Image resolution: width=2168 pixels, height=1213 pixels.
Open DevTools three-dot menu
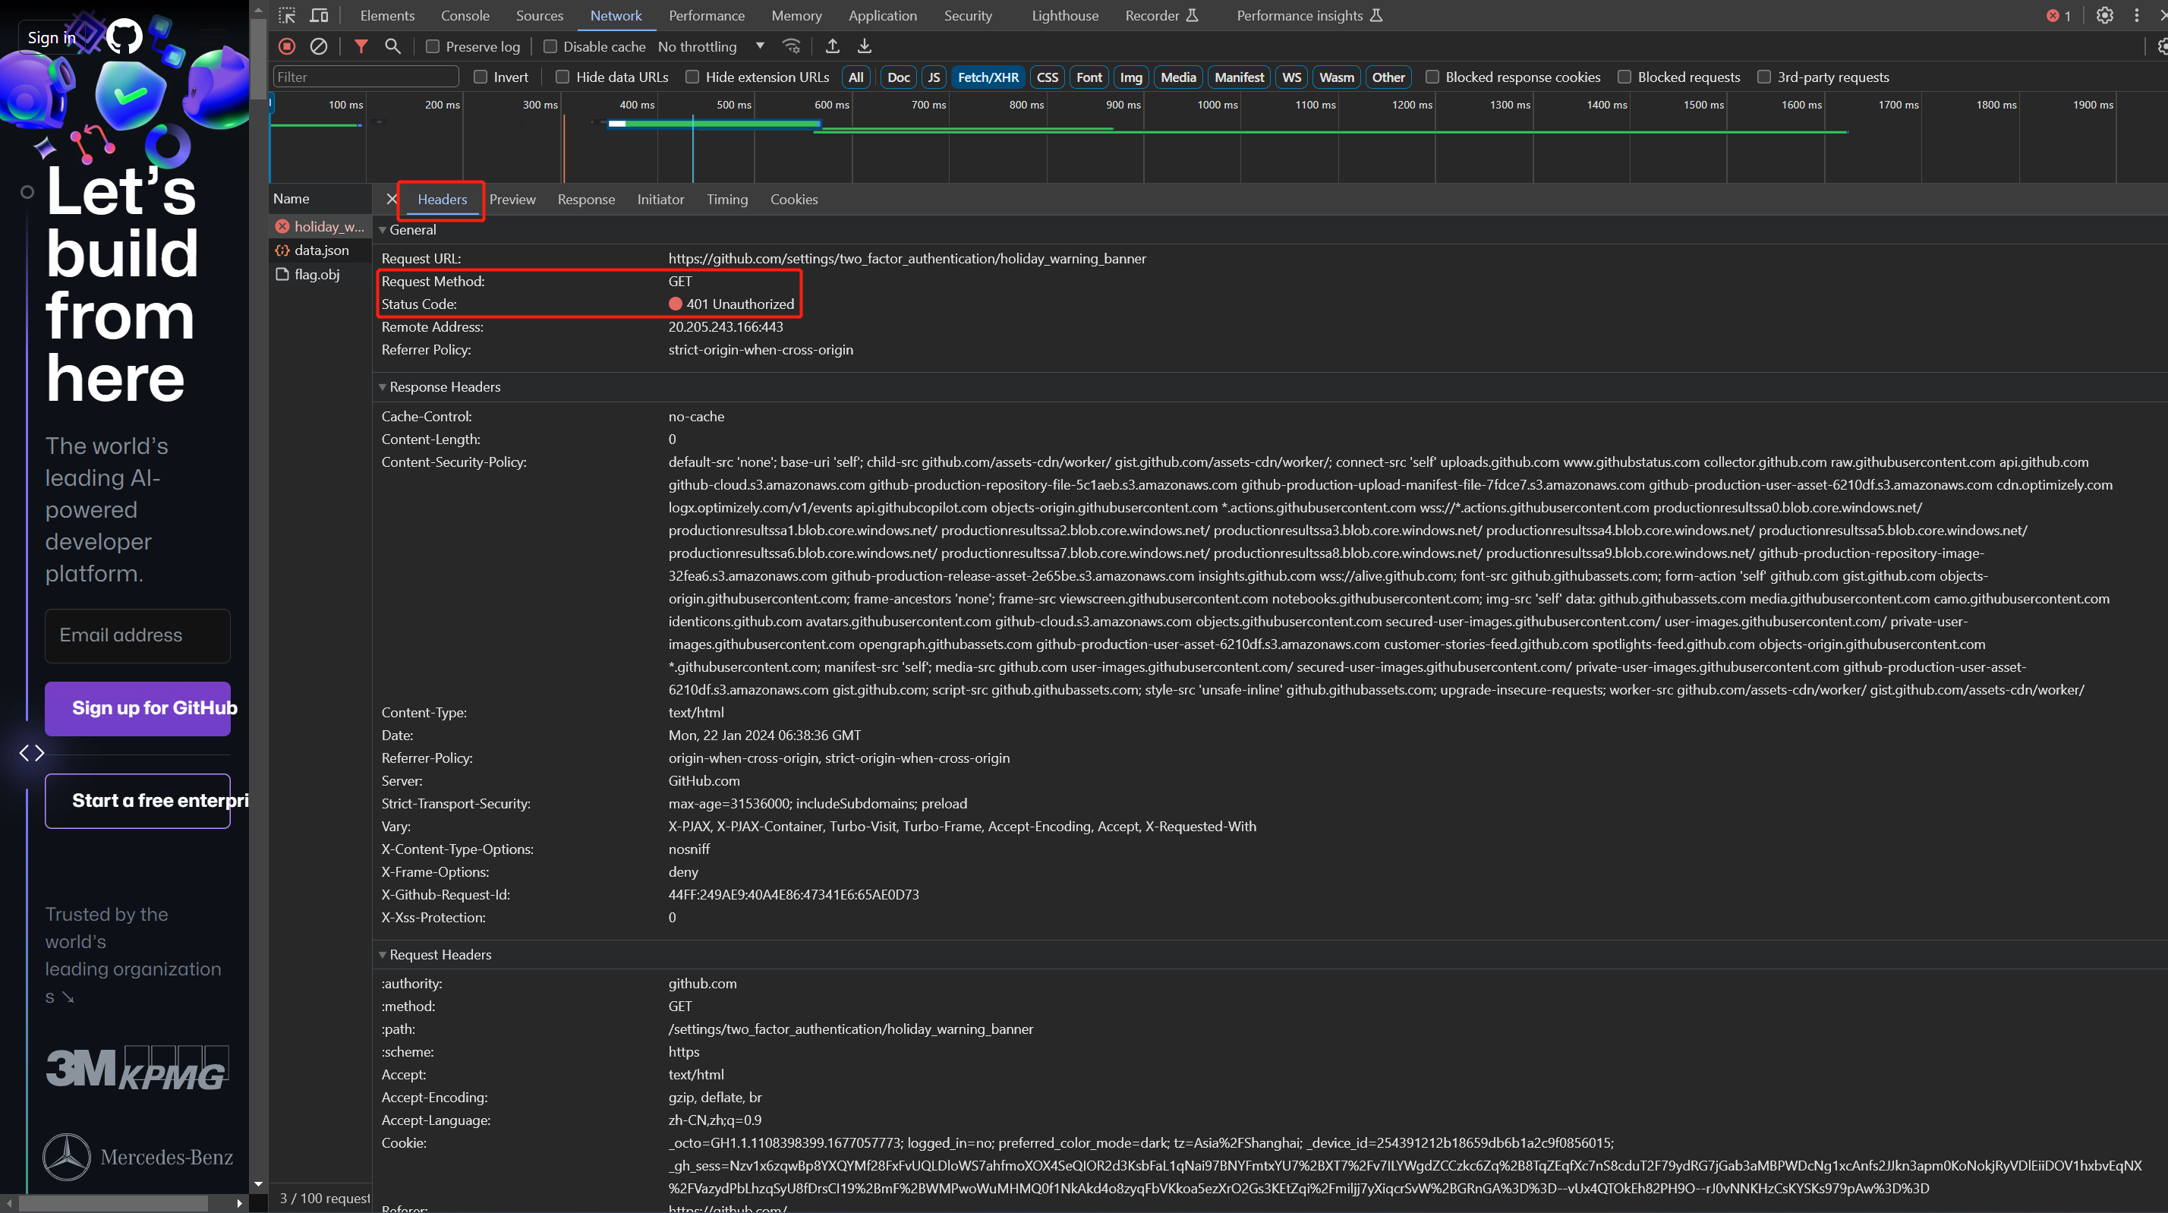click(2137, 15)
